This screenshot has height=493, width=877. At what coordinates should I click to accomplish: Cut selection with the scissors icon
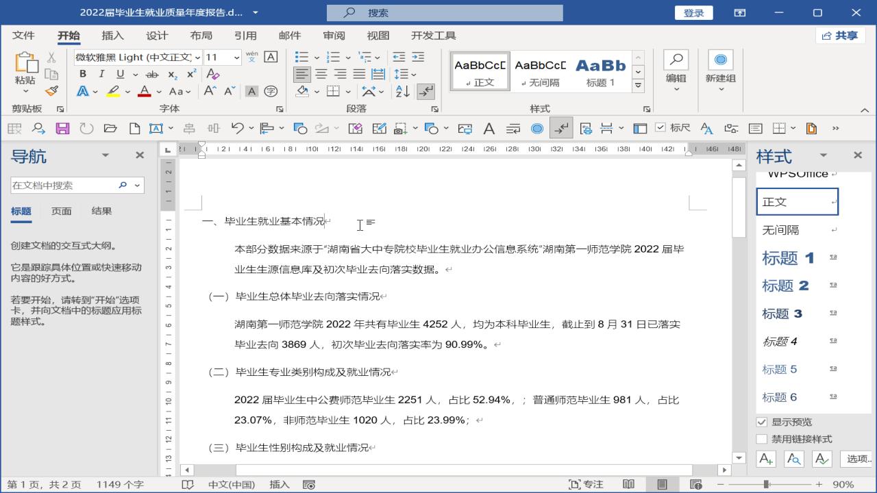51,58
